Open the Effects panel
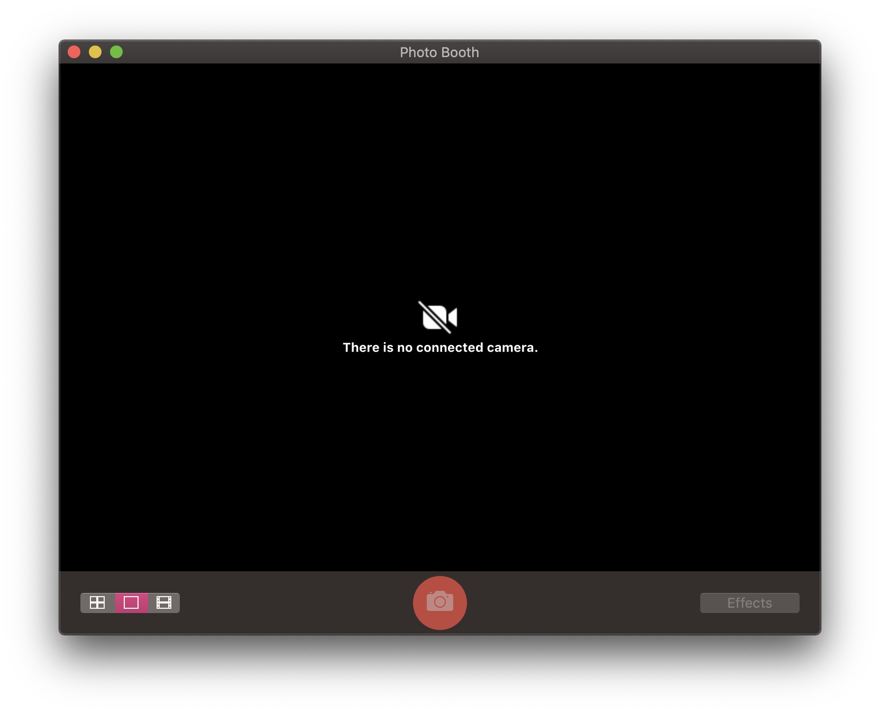This screenshot has height=713, width=880. [749, 603]
